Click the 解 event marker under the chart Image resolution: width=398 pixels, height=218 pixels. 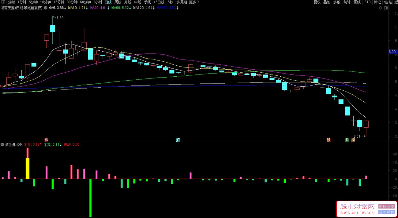tap(178, 140)
